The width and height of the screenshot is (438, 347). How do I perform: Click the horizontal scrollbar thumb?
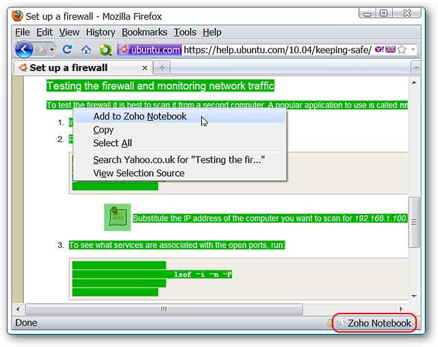(x=164, y=309)
